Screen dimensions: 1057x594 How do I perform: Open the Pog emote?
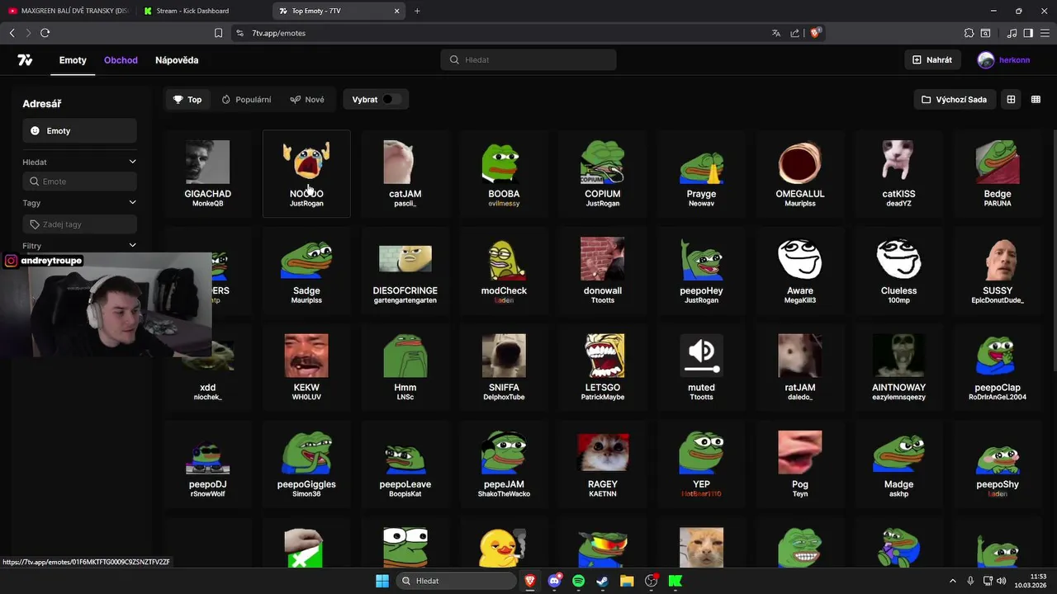(800, 464)
